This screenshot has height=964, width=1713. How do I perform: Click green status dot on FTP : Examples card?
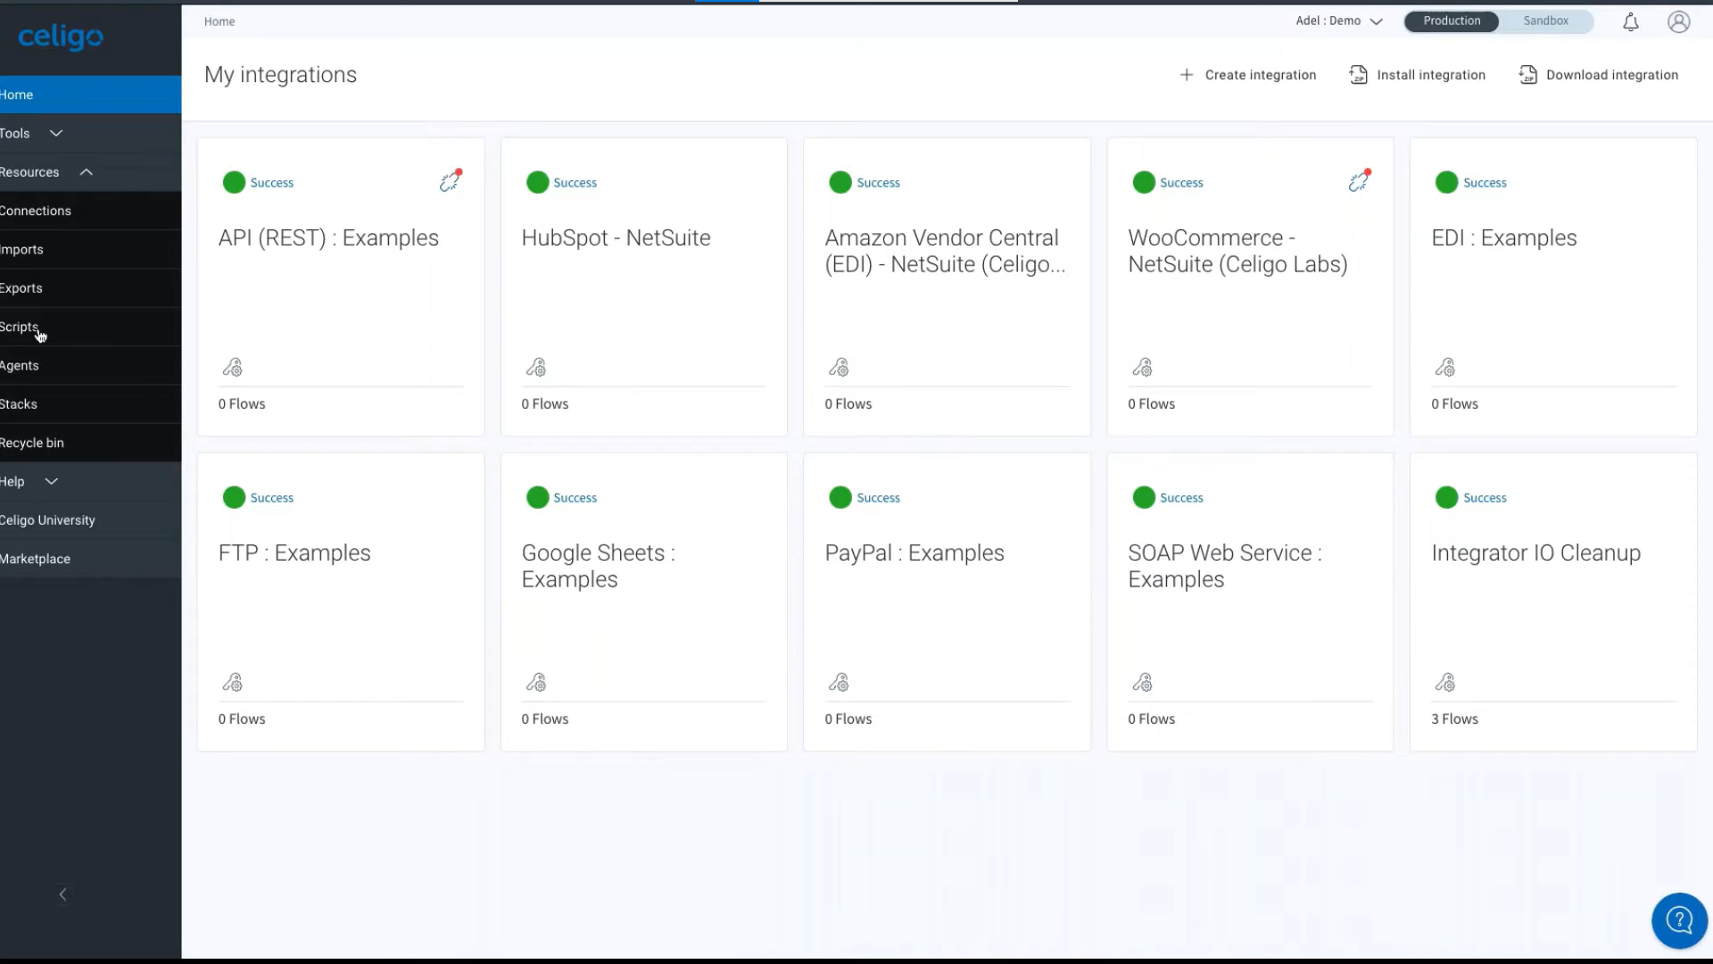[234, 497]
